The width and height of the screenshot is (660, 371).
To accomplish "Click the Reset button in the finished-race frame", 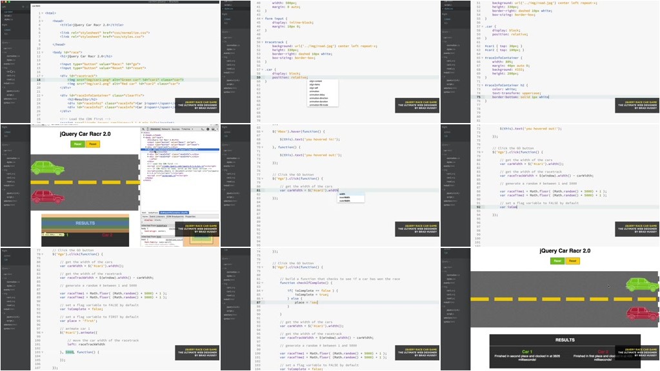I will coord(572,261).
